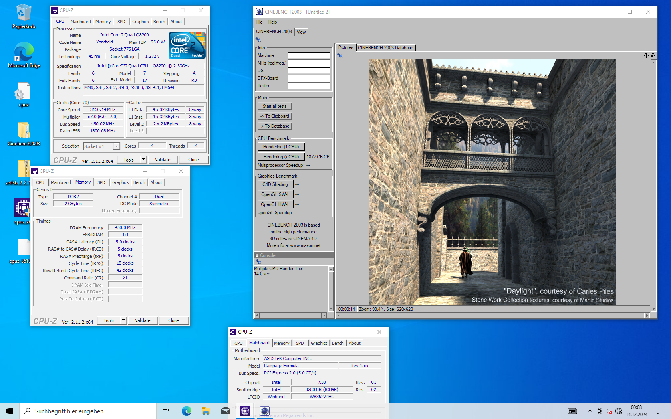
Task: Click the GFX-Board input field
Action: pos(309,79)
